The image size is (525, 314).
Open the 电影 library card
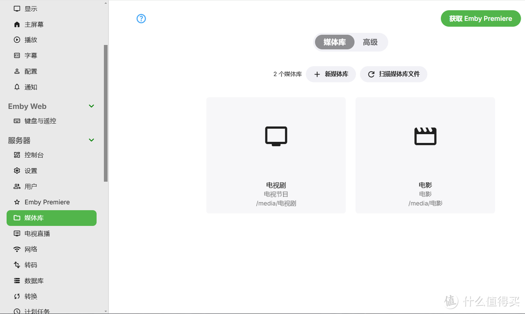click(x=425, y=155)
